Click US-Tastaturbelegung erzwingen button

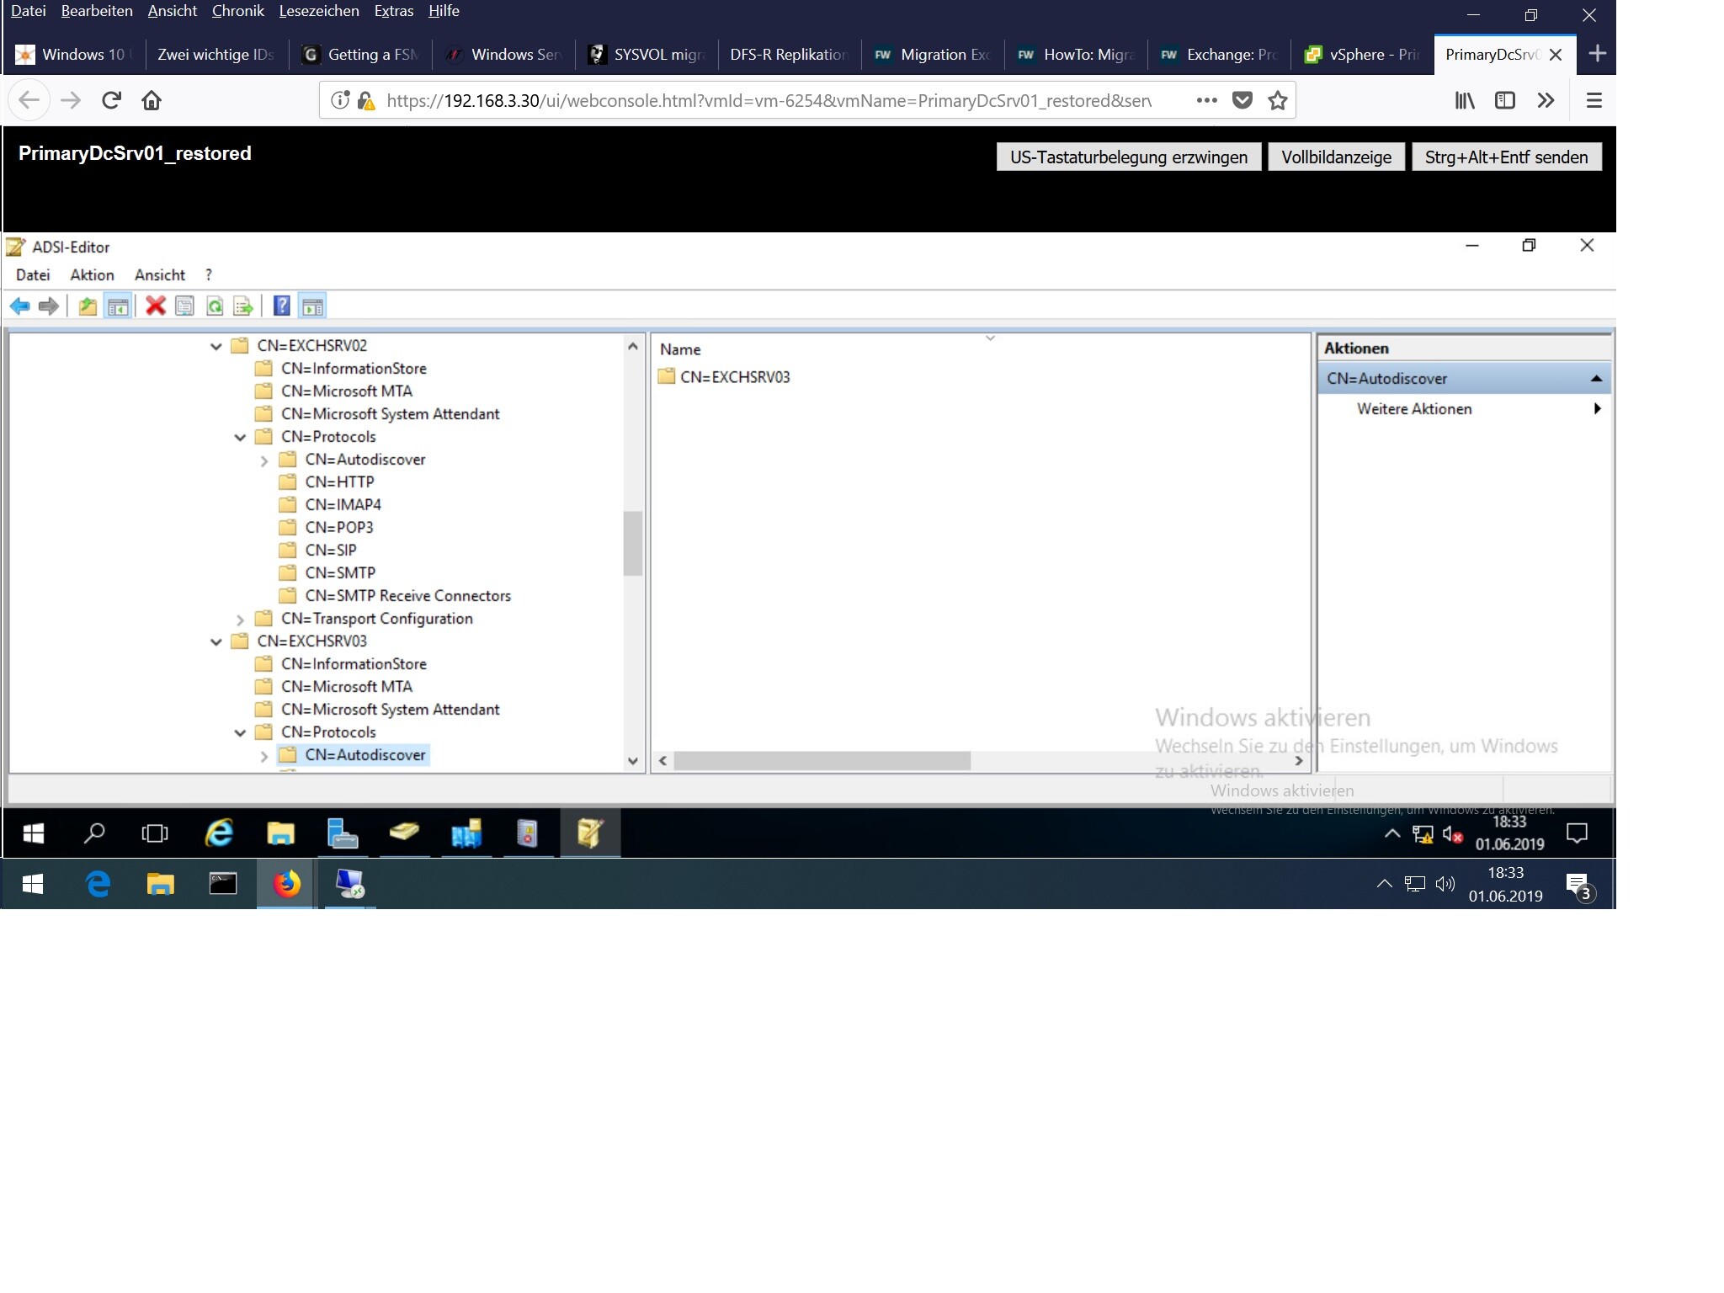point(1129,157)
